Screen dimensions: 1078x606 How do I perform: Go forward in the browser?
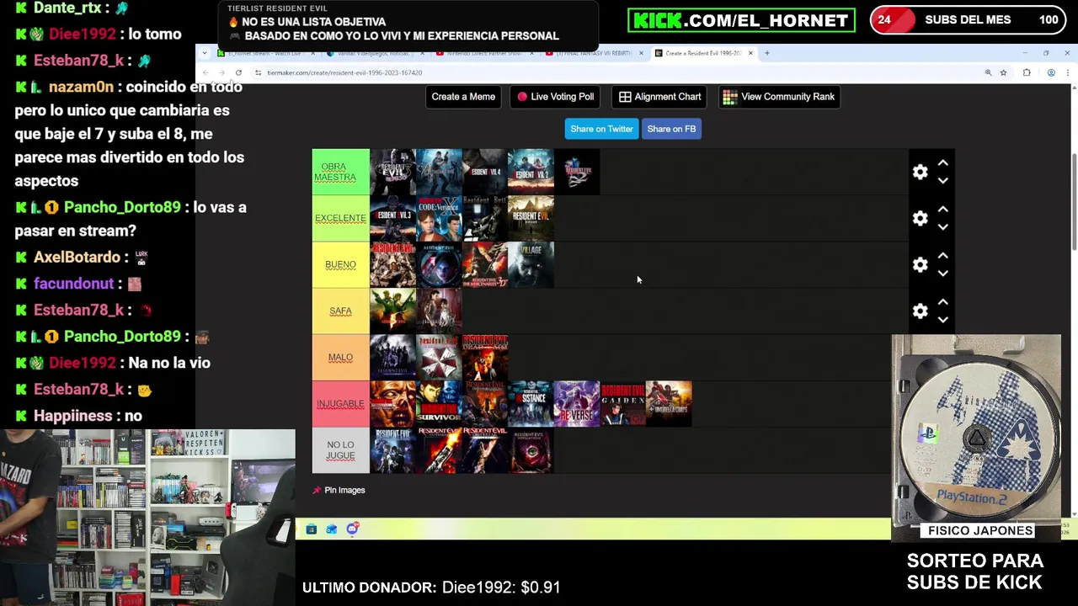tap(222, 72)
